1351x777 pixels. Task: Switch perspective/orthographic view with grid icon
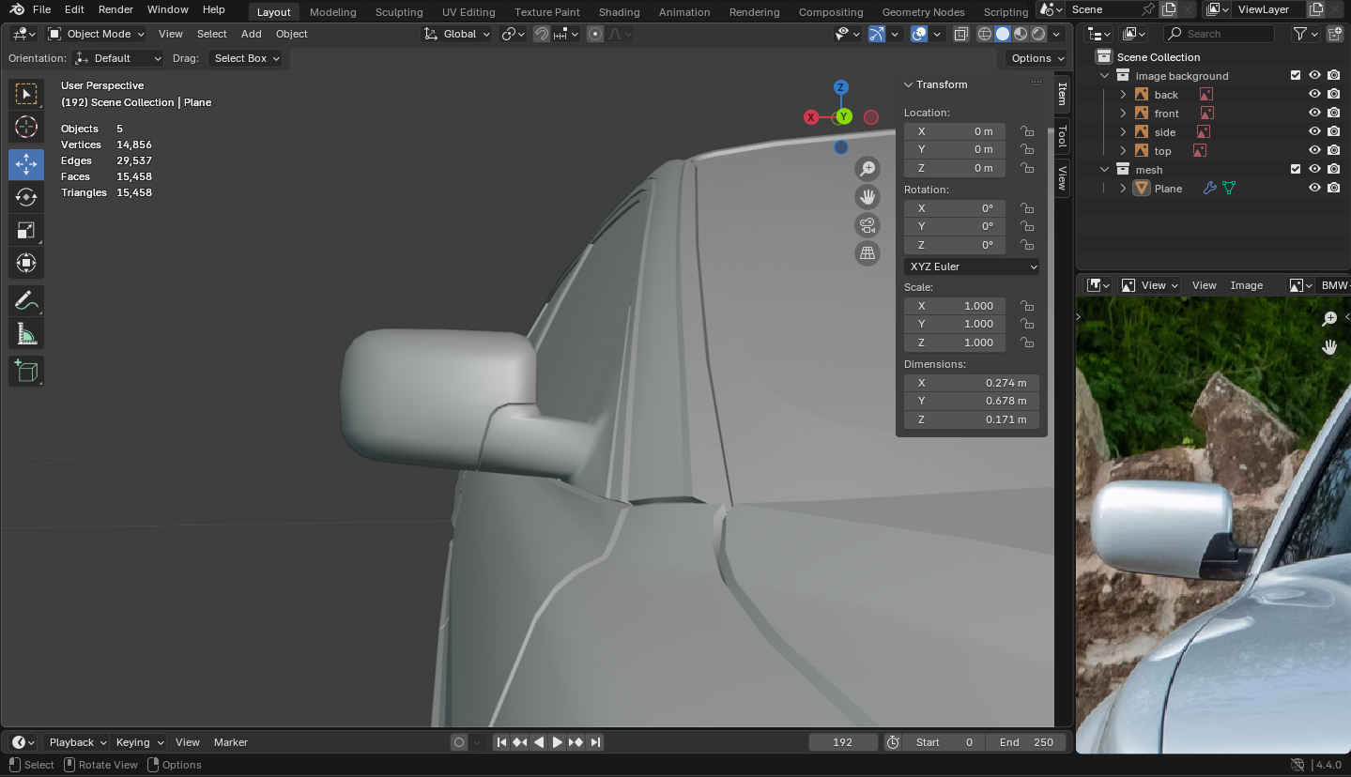tap(867, 253)
